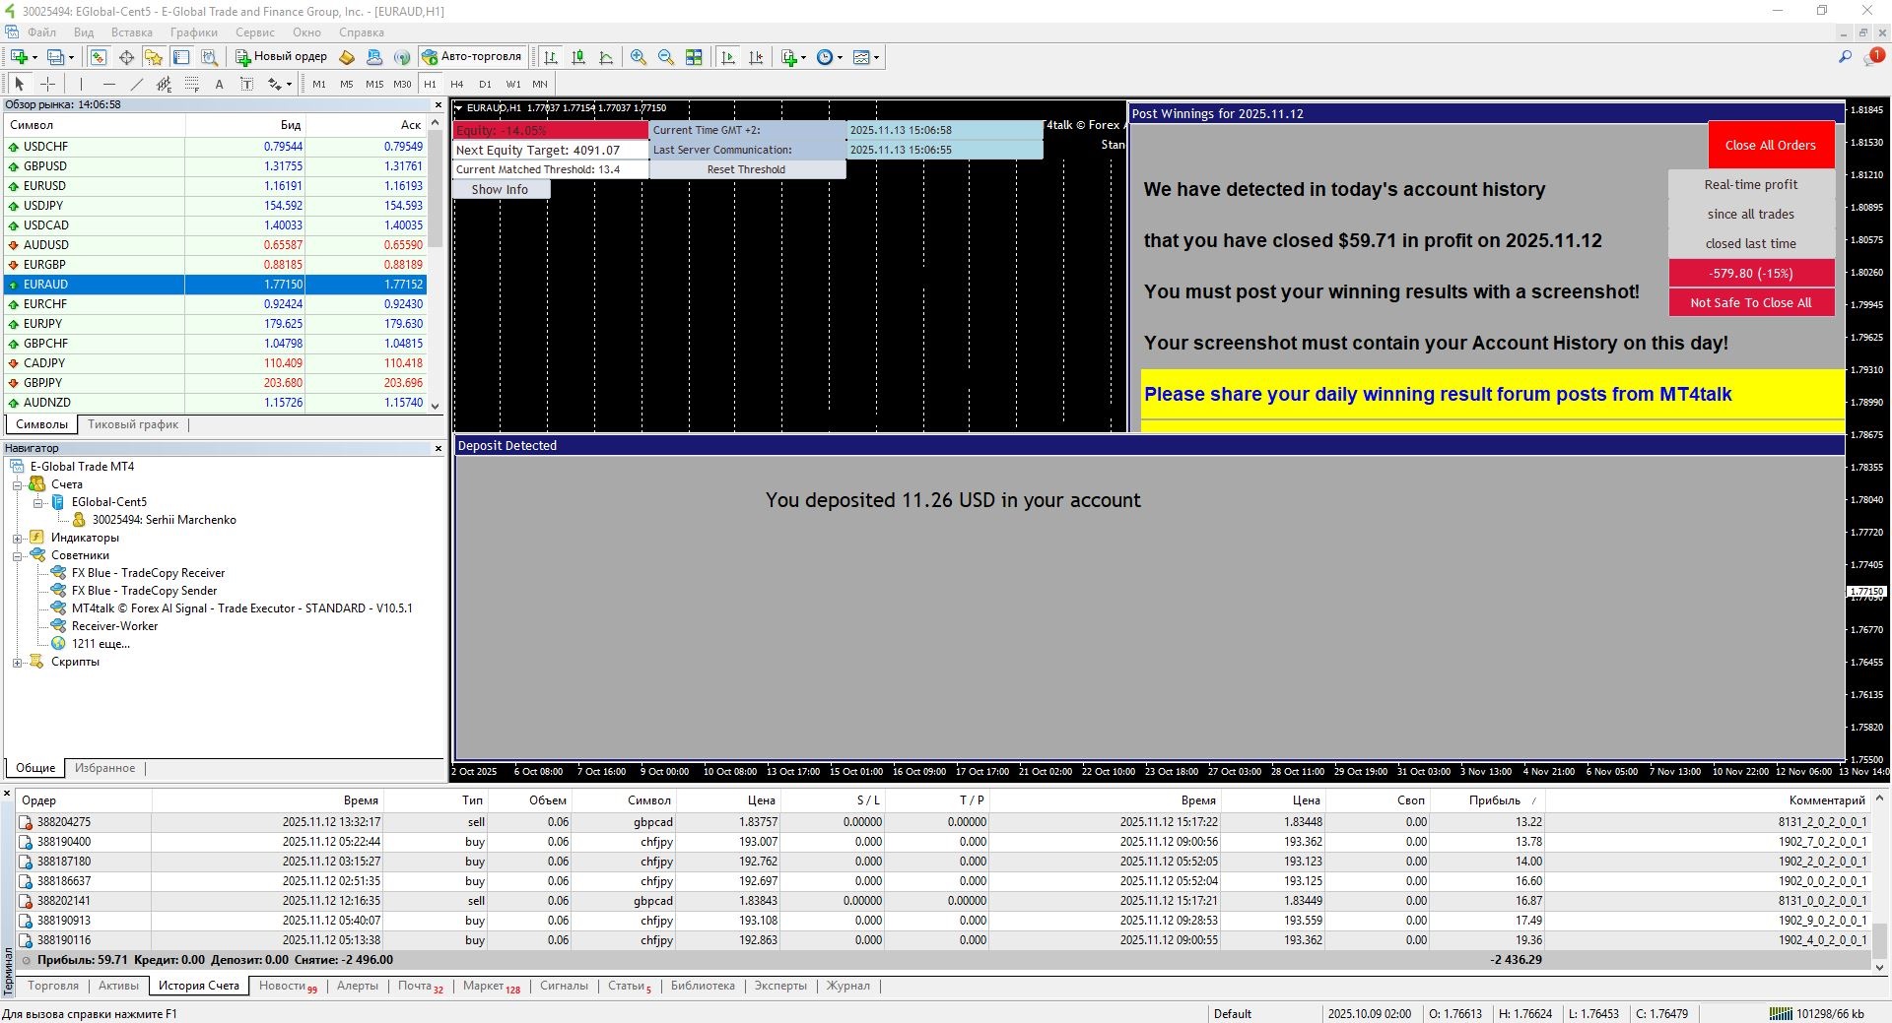
Task: Switch chart to candlesticks view
Action: tap(578, 57)
